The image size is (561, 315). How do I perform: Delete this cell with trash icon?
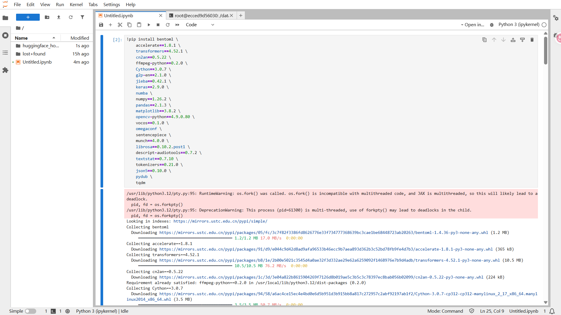pos(532,40)
